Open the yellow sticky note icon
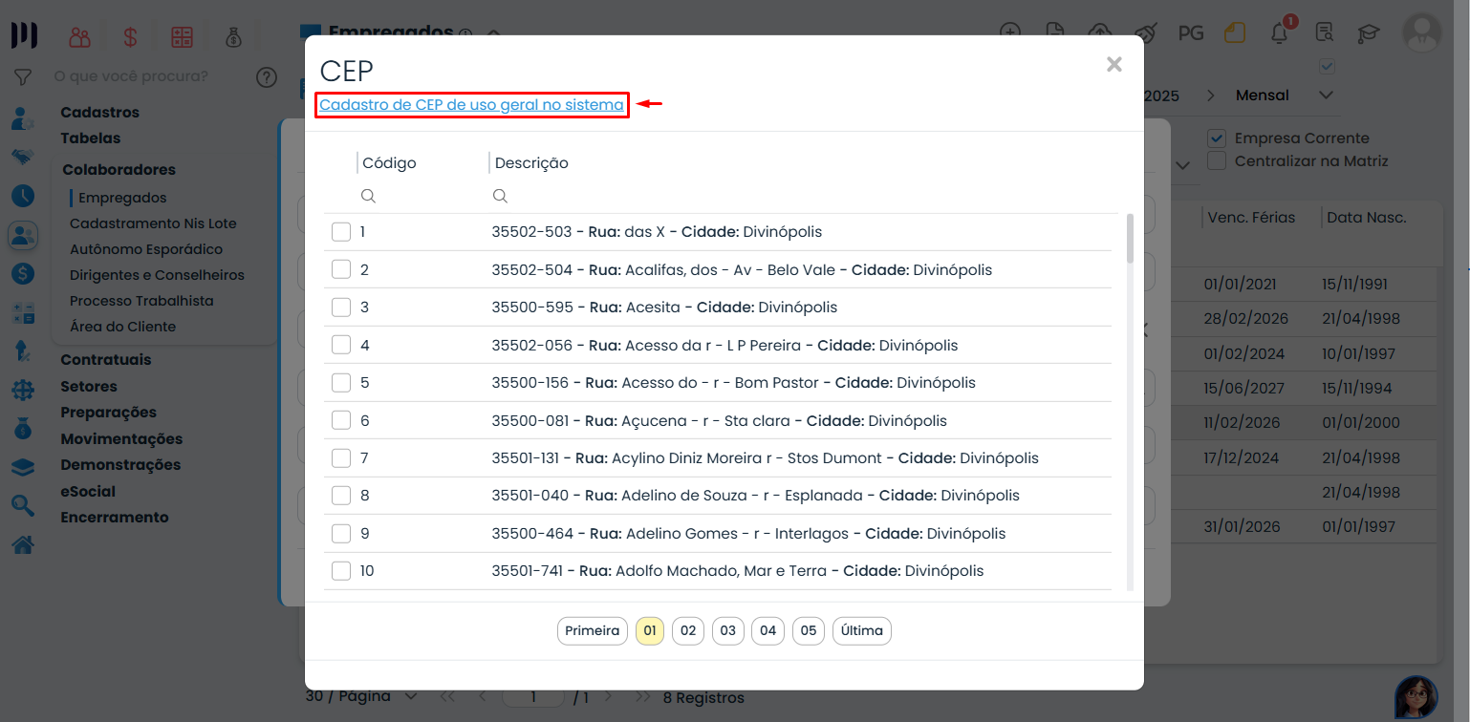This screenshot has width=1470, height=722. coord(1235,33)
